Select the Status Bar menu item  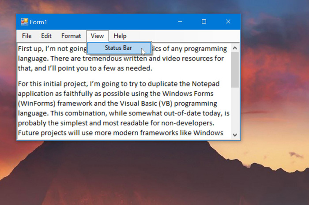click(119, 48)
